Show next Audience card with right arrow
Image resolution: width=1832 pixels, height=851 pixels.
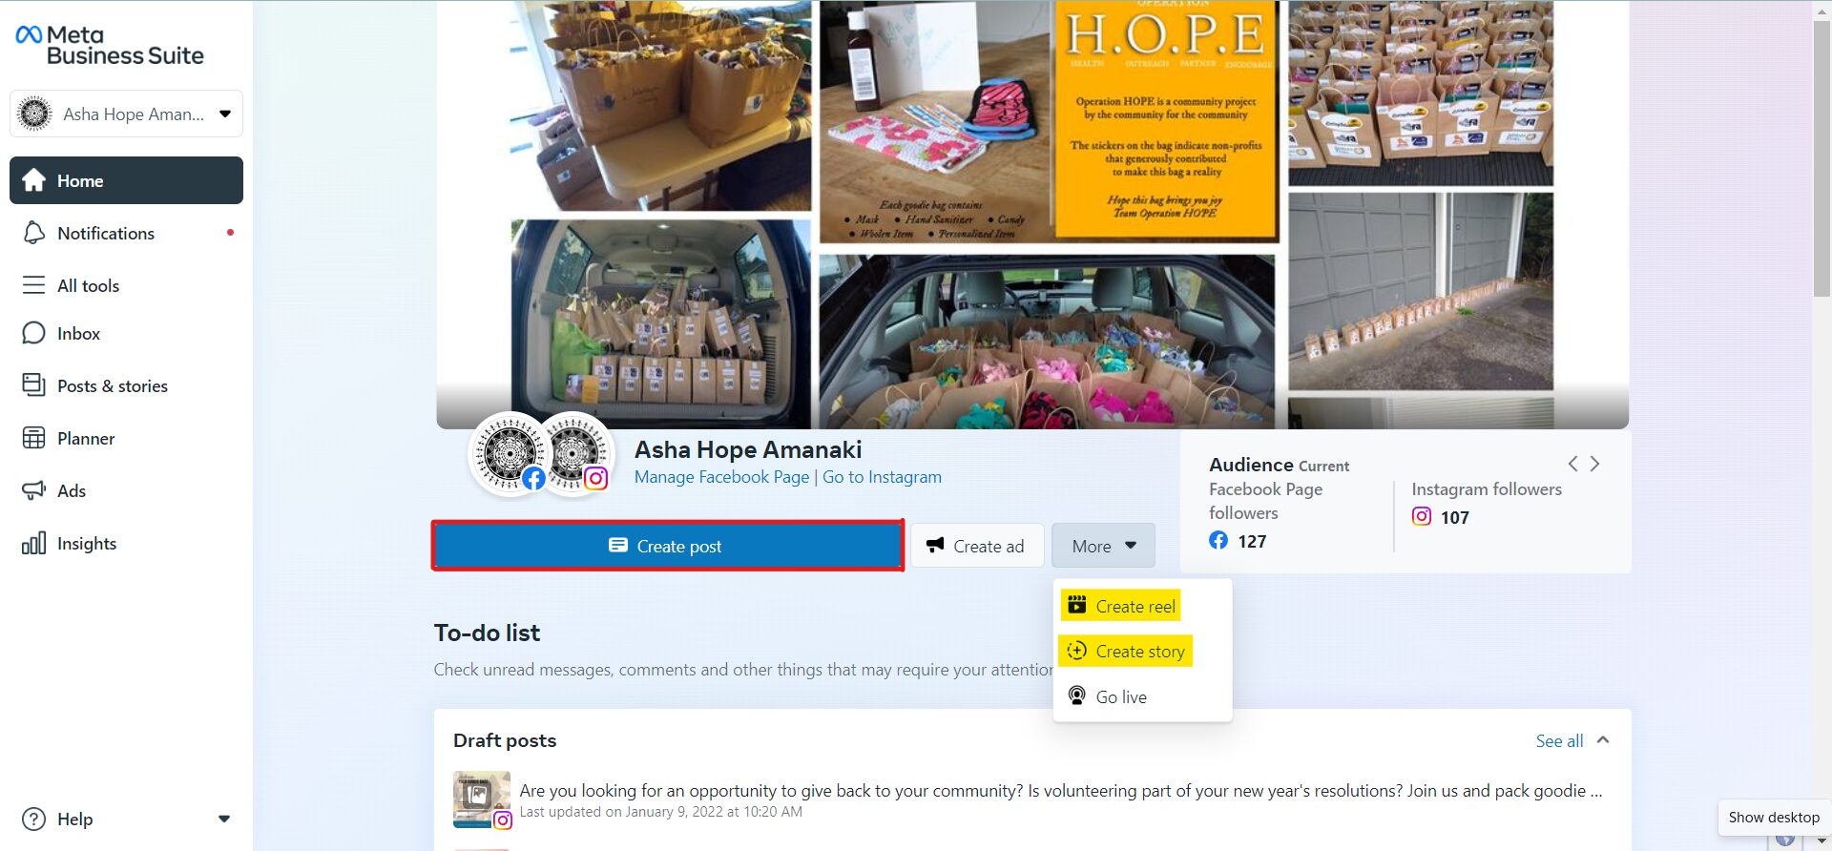(1594, 464)
